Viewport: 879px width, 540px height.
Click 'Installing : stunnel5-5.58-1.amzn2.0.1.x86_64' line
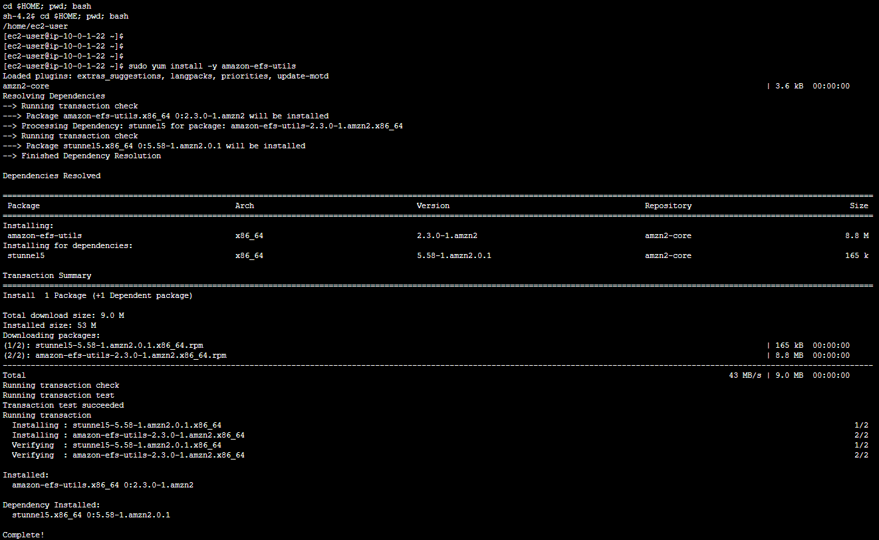point(116,425)
